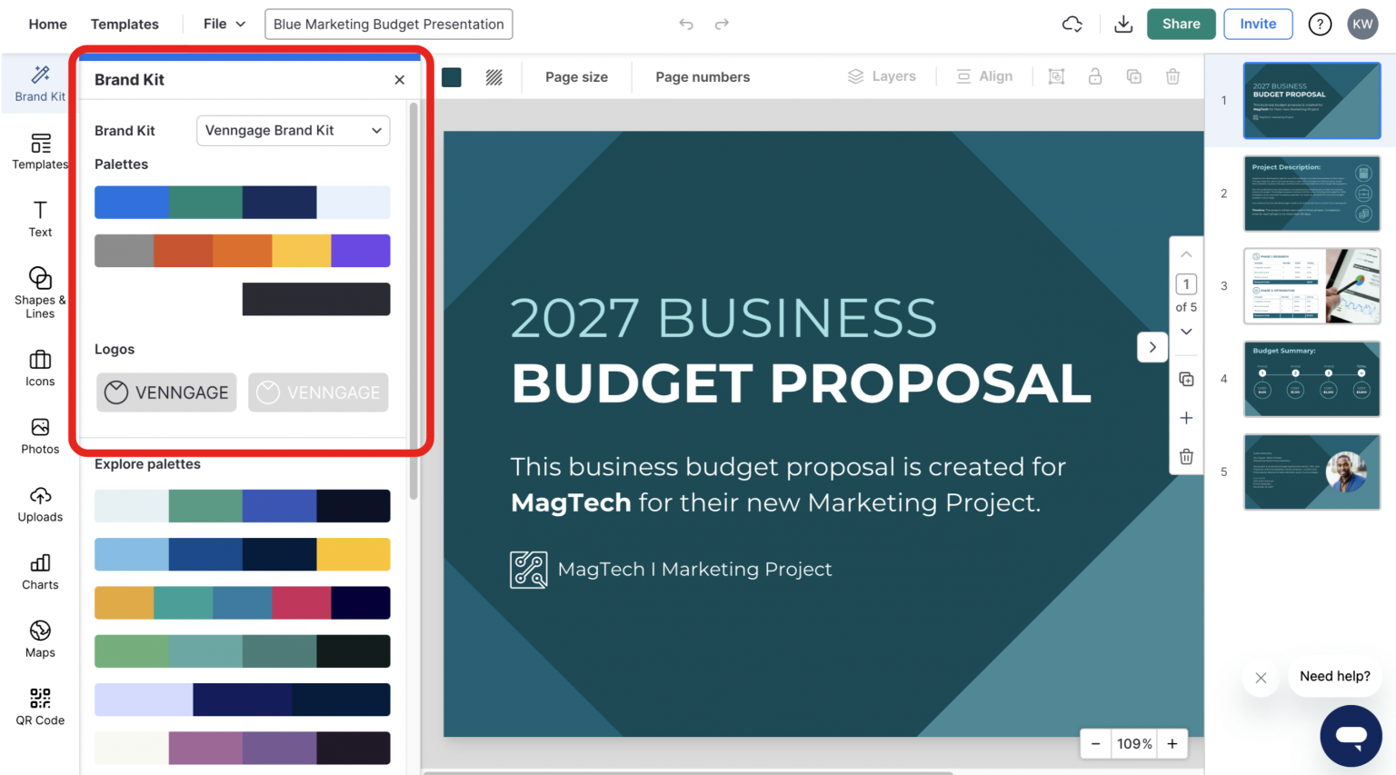The width and height of the screenshot is (1396, 775).
Task: Click the download icon in the top bar
Action: tap(1122, 24)
